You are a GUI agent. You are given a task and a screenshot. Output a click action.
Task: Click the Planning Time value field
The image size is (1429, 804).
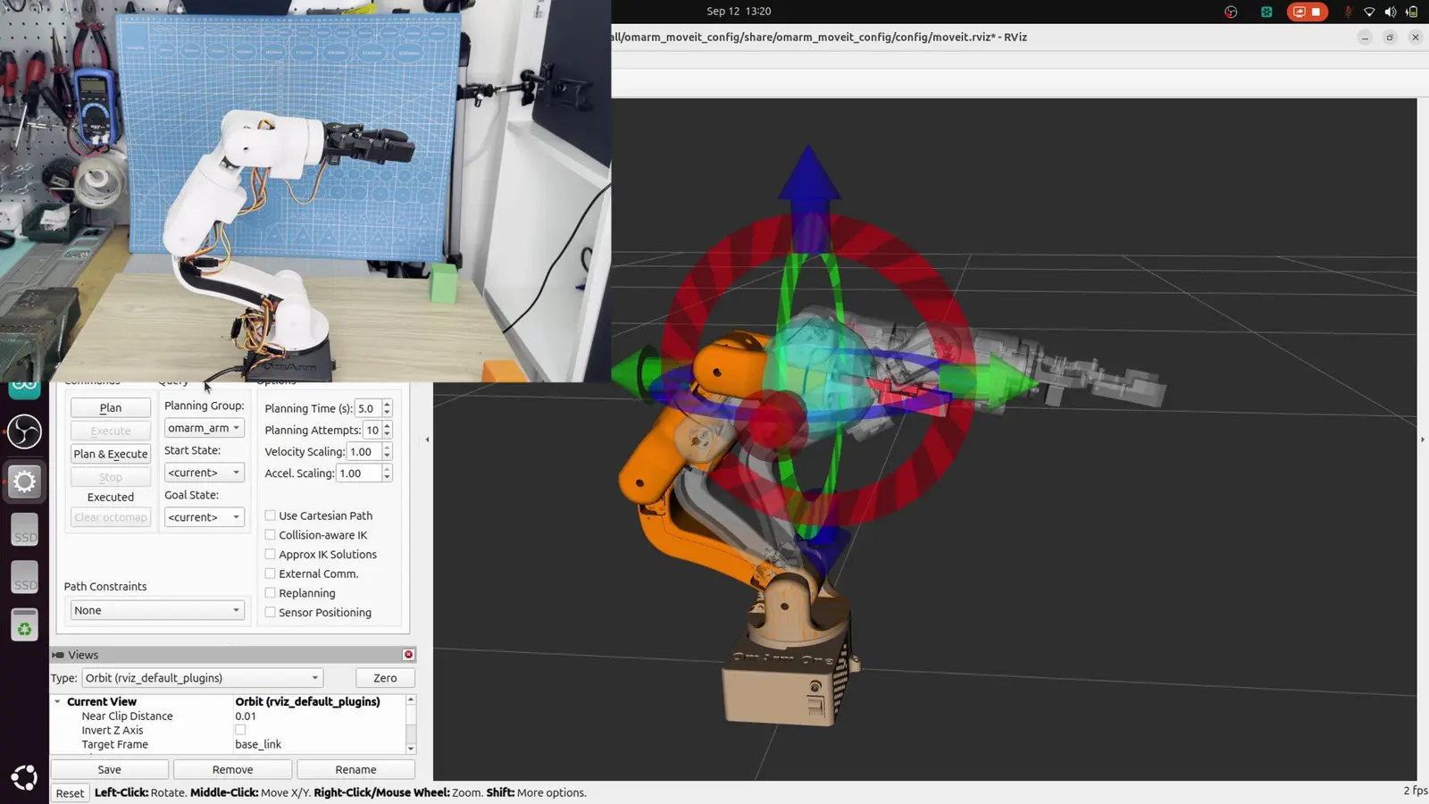(368, 408)
